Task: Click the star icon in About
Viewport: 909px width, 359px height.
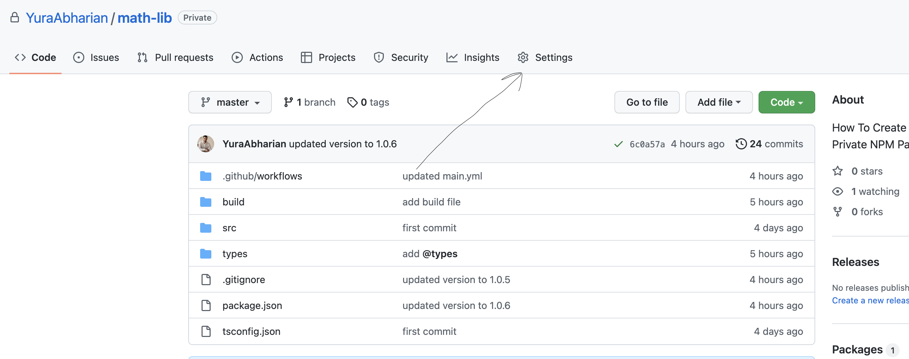Action: 838,171
